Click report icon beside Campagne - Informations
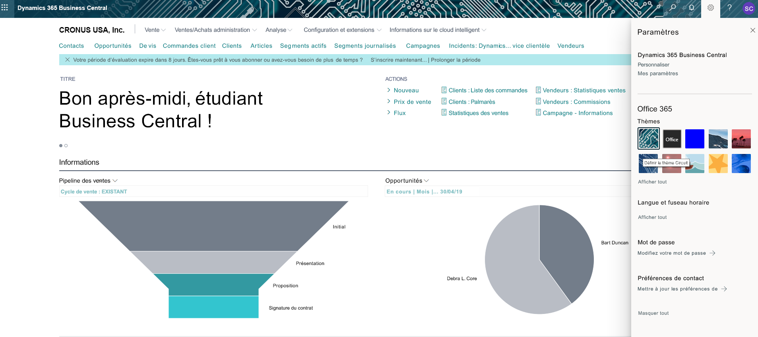Screen dimensions: 758x337 tap(538, 113)
